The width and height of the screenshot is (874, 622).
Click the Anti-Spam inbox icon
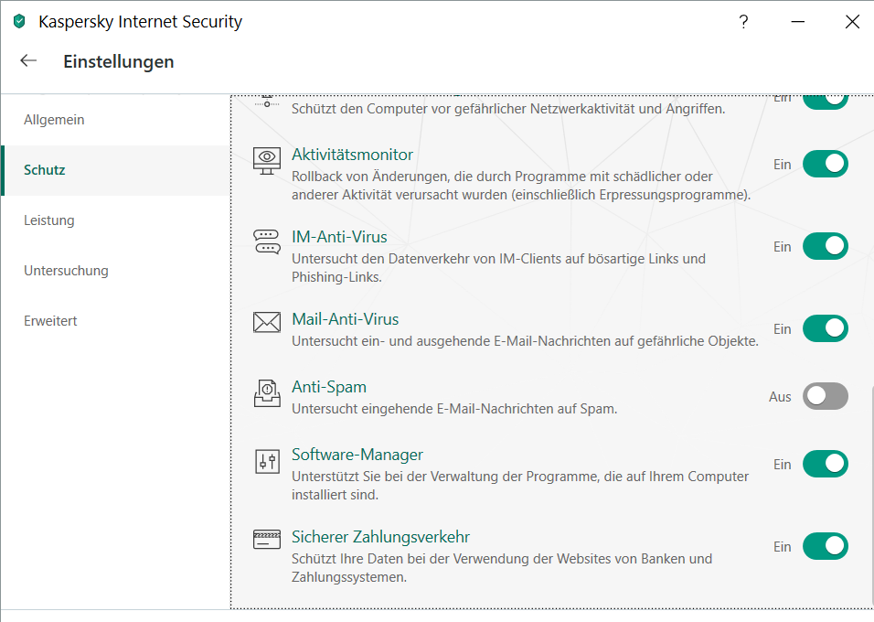pyautogui.click(x=267, y=393)
